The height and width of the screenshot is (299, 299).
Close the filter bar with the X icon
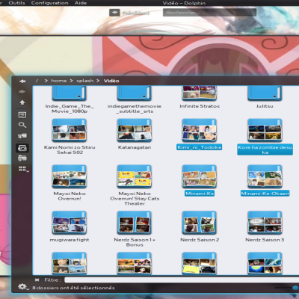[x=37, y=280]
